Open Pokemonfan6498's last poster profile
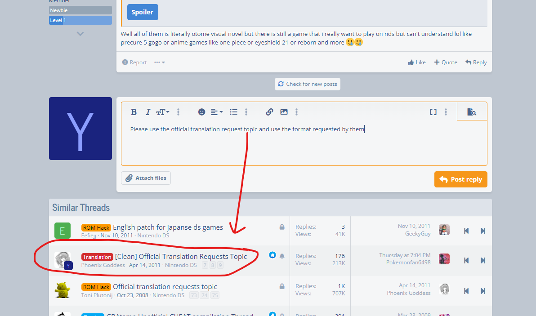The width and height of the screenshot is (536, 316). click(408, 263)
